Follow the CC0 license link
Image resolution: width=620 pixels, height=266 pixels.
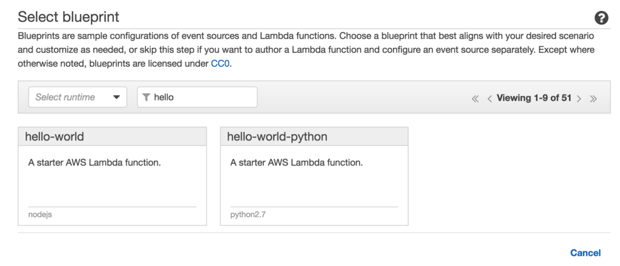(220, 64)
